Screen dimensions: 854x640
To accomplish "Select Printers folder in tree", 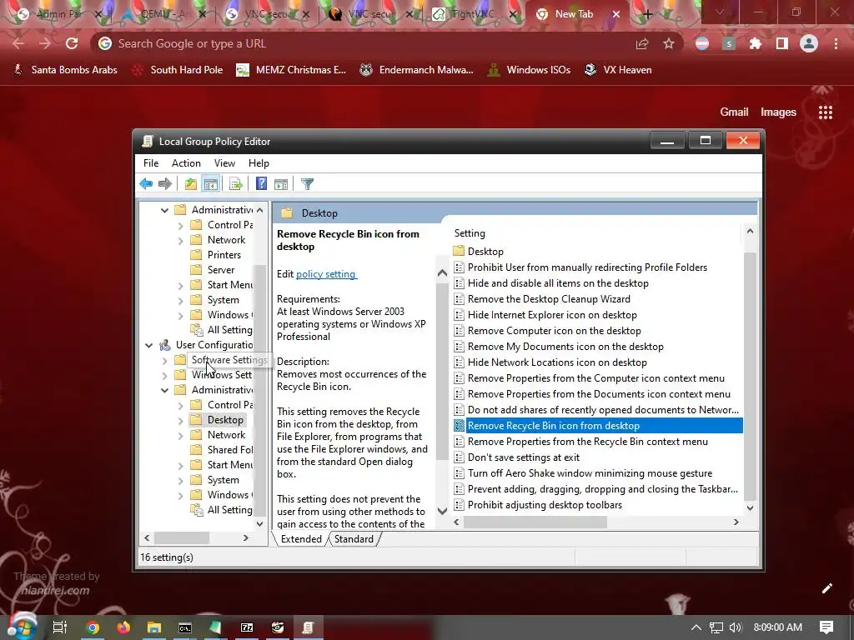I will [x=216, y=255].
